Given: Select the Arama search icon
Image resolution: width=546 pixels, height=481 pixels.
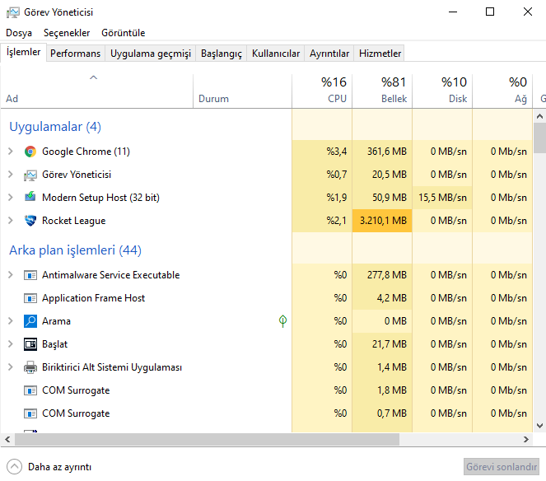Looking at the screenshot, I should [30, 321].
